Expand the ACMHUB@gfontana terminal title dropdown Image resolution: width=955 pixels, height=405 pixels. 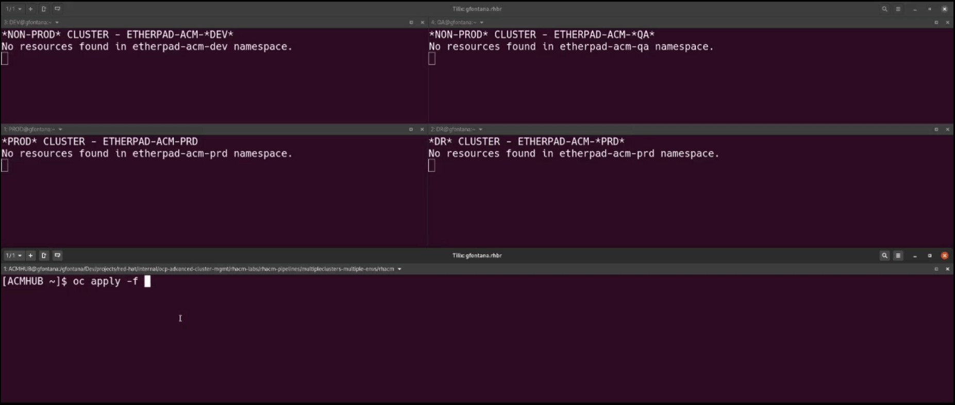(x=399, y=269)
